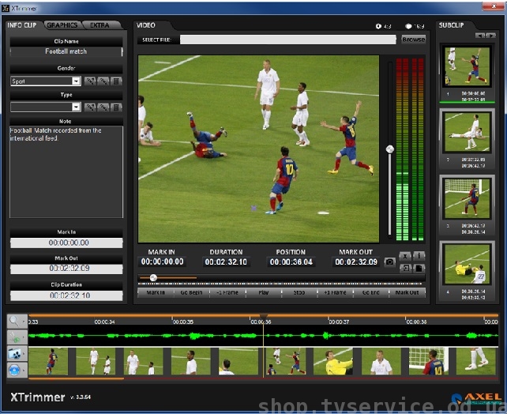This screenshot has height=414, width=507.
Task: Switch to the GRAPHICS tab
Action: [62, 25]
